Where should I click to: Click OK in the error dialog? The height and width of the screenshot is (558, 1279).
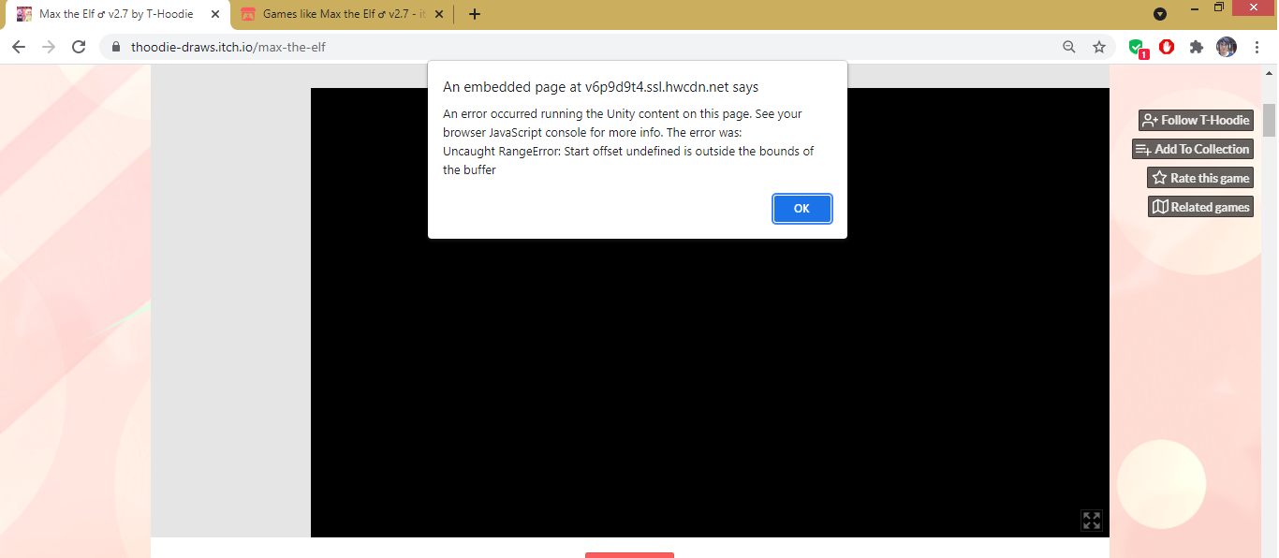(x=801, y=209)
